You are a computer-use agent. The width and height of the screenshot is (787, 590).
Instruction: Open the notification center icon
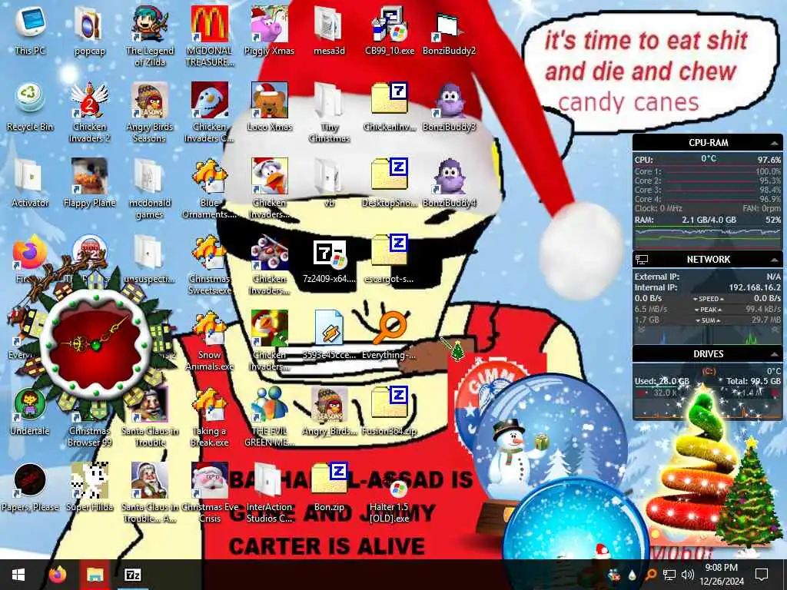point(762,575)
